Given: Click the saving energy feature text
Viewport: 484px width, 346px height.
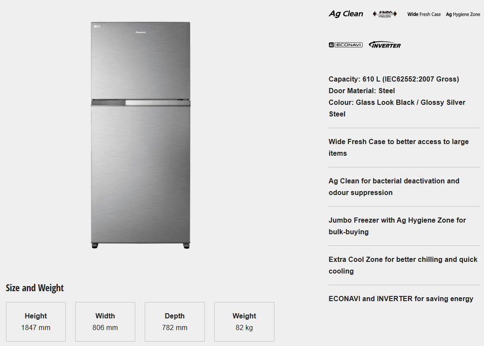Looking at the screenshot, I should point(401,299).
